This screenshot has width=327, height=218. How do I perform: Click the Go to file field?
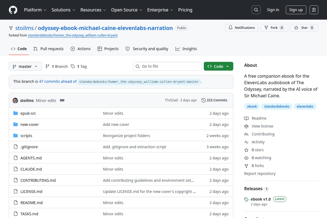pyautogui.click(x=167, y=66)
